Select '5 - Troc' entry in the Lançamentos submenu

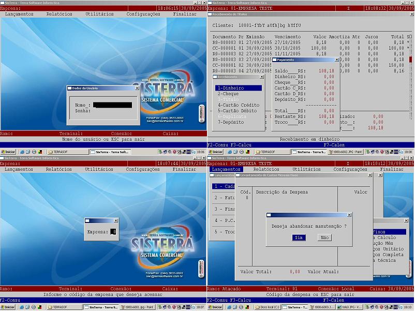(x=224, y=232)
